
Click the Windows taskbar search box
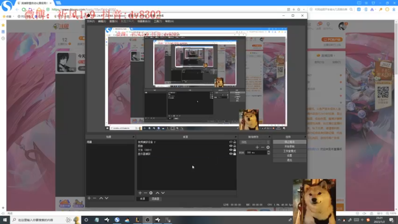[45, 220]
